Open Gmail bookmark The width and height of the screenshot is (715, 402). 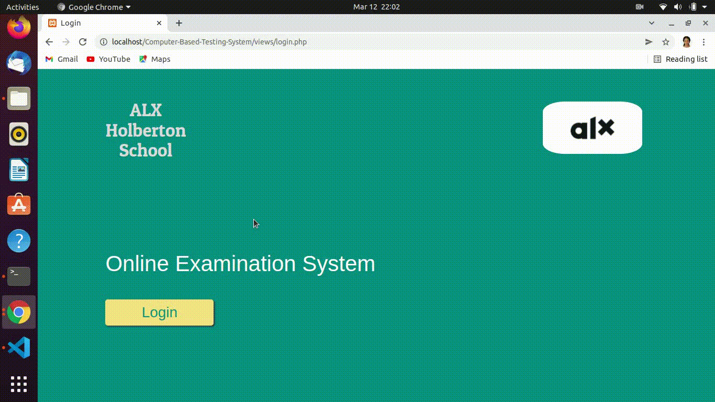click(62, 59)
